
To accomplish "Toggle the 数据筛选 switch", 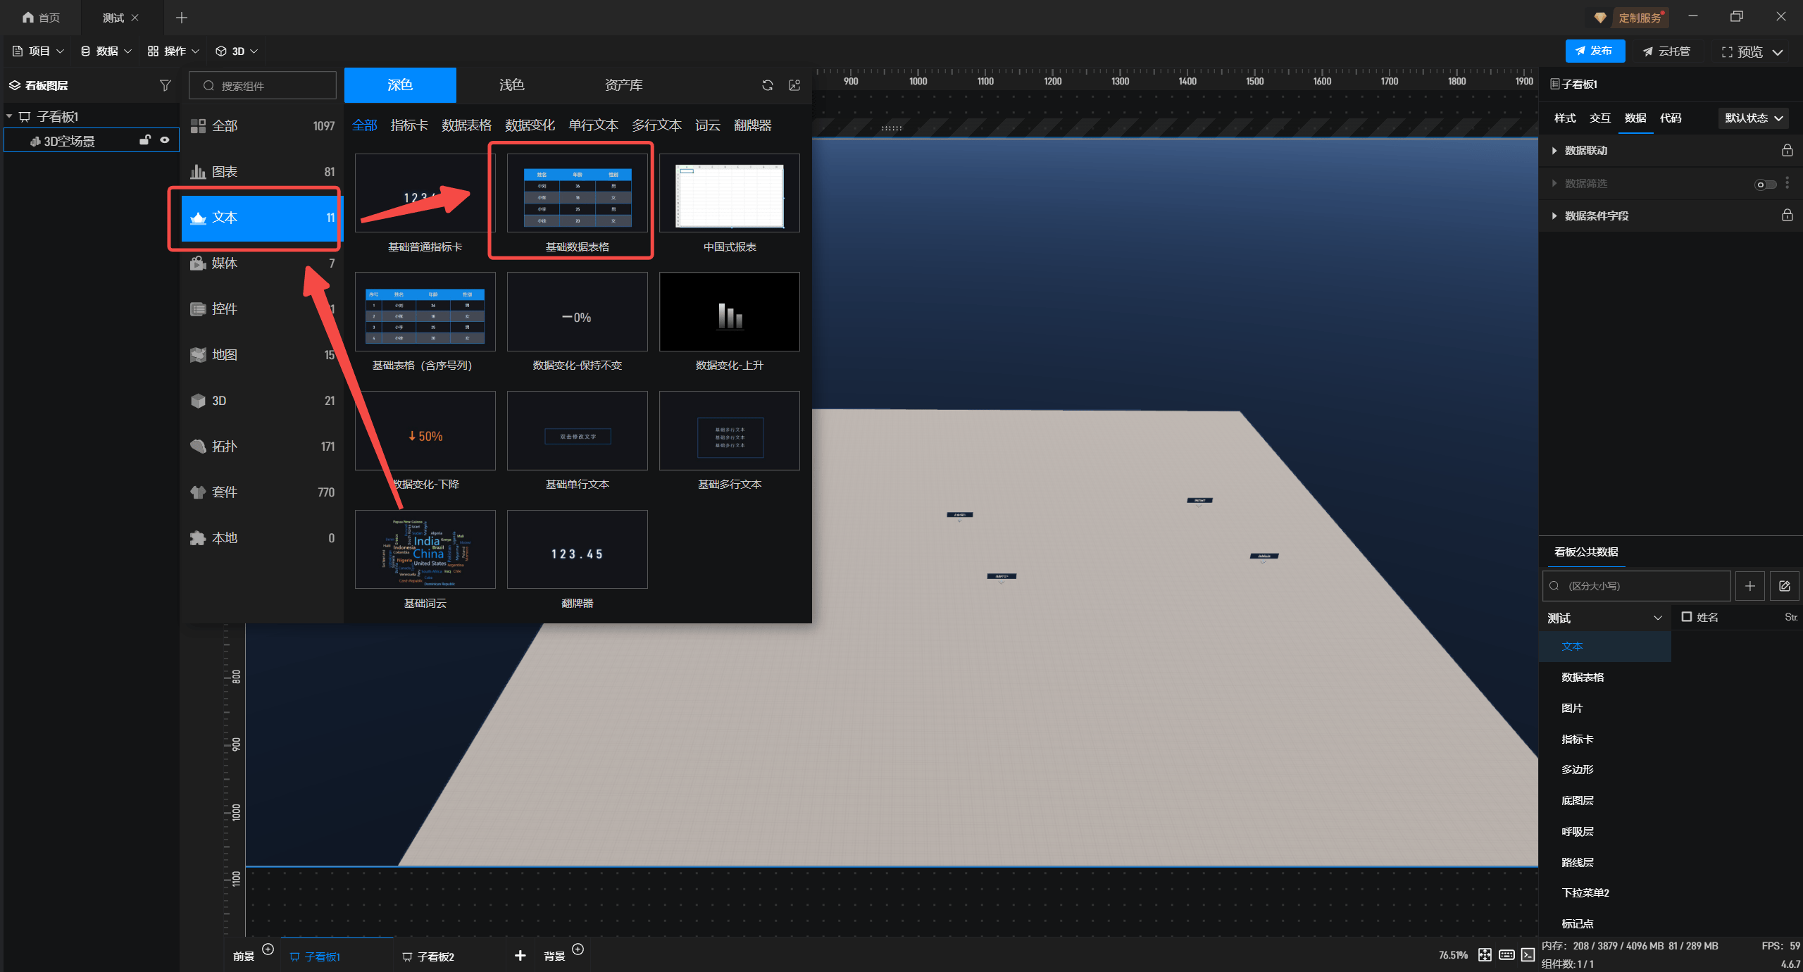I will pos(1764,184).
